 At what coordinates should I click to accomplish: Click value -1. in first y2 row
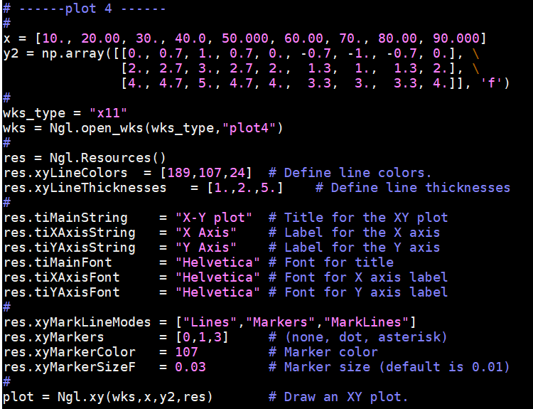[x=358, y=53]
